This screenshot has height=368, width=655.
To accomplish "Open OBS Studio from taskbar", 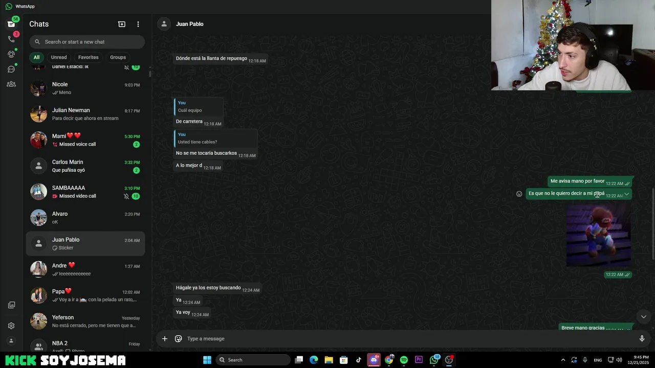I will (449, 360).
